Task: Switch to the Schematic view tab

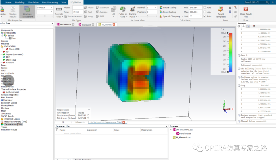Action: 80,122
